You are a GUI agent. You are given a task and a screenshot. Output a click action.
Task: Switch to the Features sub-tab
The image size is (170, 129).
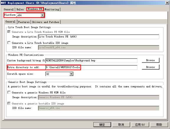tap(24, 22)
